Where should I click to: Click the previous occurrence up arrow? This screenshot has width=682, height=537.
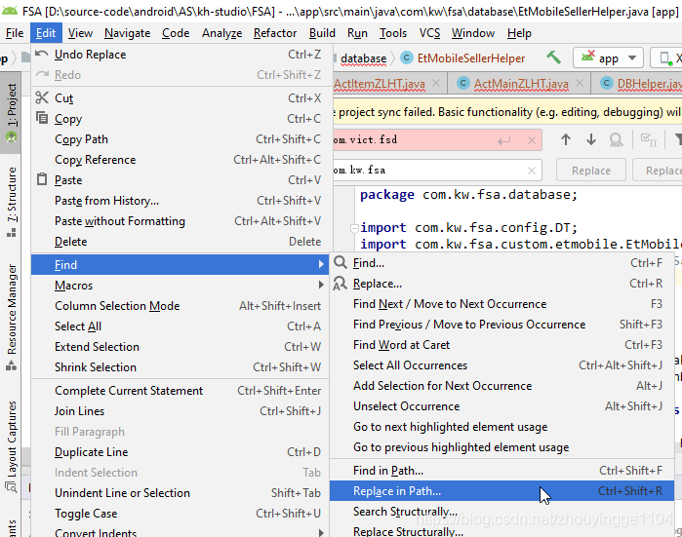(566, 140)
